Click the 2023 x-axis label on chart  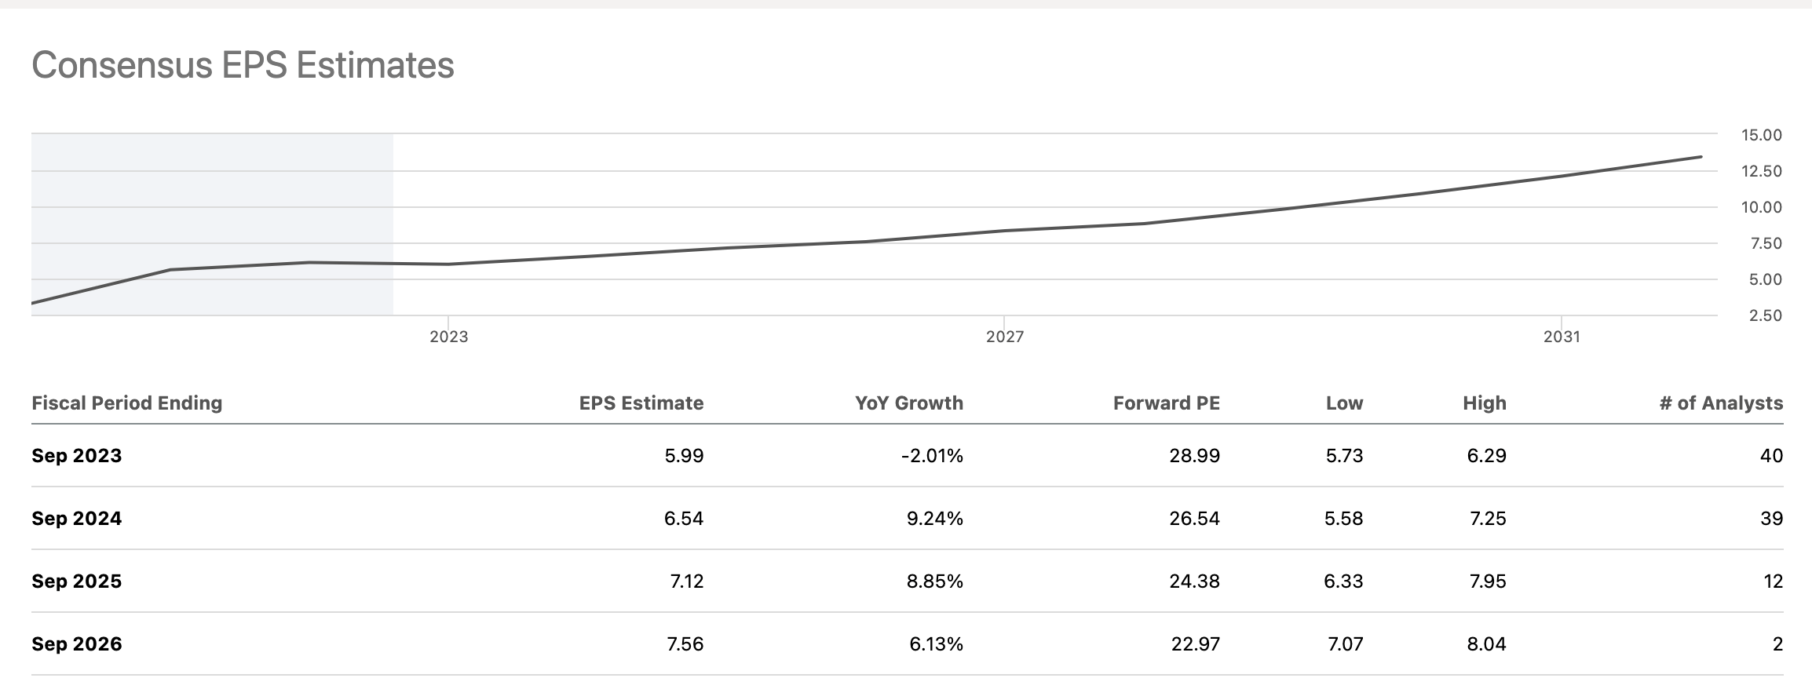coord(448,337)
